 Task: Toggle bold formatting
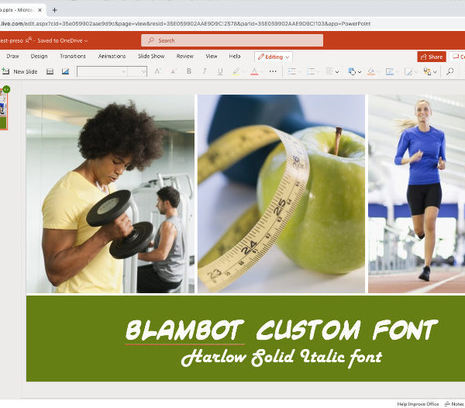pyautogui.click(x=189, y=71)
